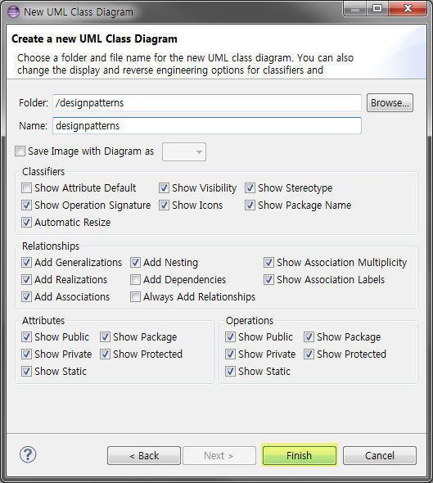Viewport: 433px width, 483px height.
Task: Open the image format dropdown
Action: coord(184,151)
